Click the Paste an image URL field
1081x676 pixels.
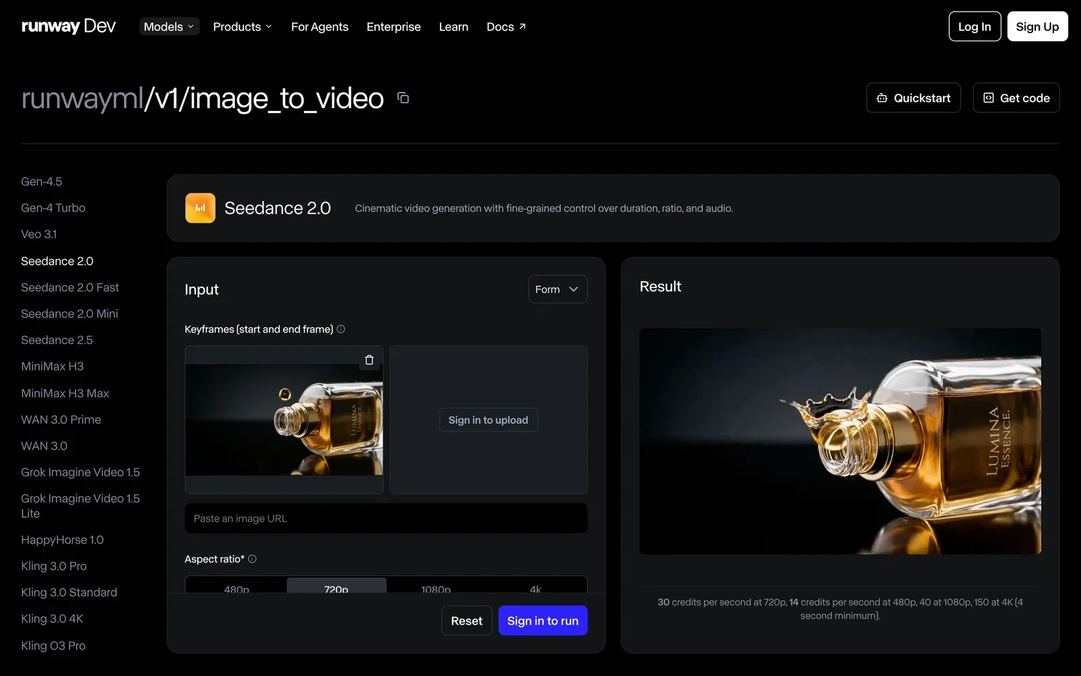pyautogui.click(x=386, y=518)
